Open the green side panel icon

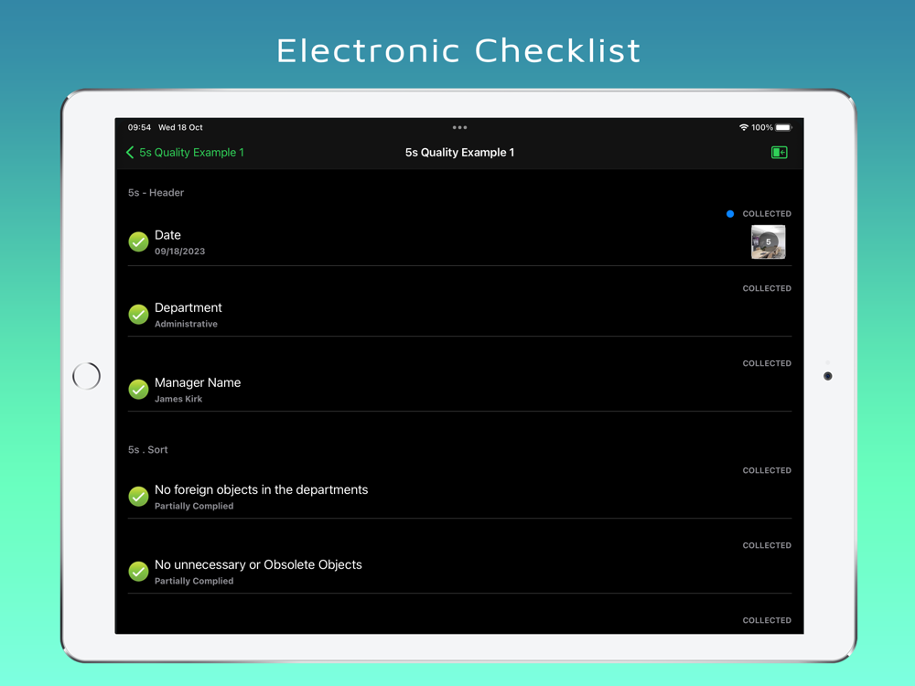click(779, 152)
